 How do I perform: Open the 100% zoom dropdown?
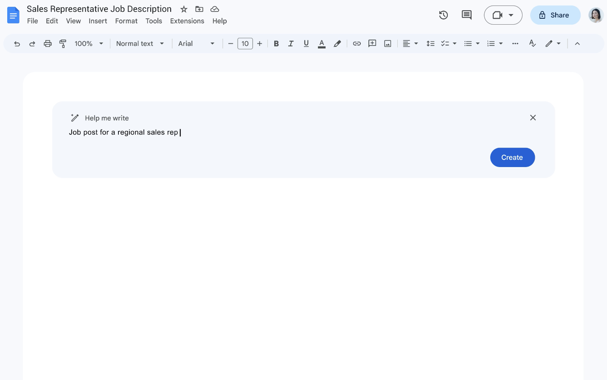89,44
